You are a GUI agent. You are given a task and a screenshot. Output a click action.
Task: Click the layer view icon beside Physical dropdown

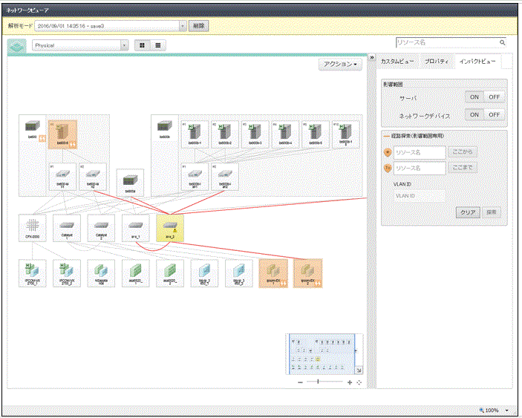click(x=16, y=46)
